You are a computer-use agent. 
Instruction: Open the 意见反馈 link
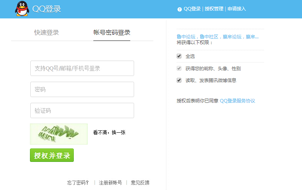[x=140, y=183]
